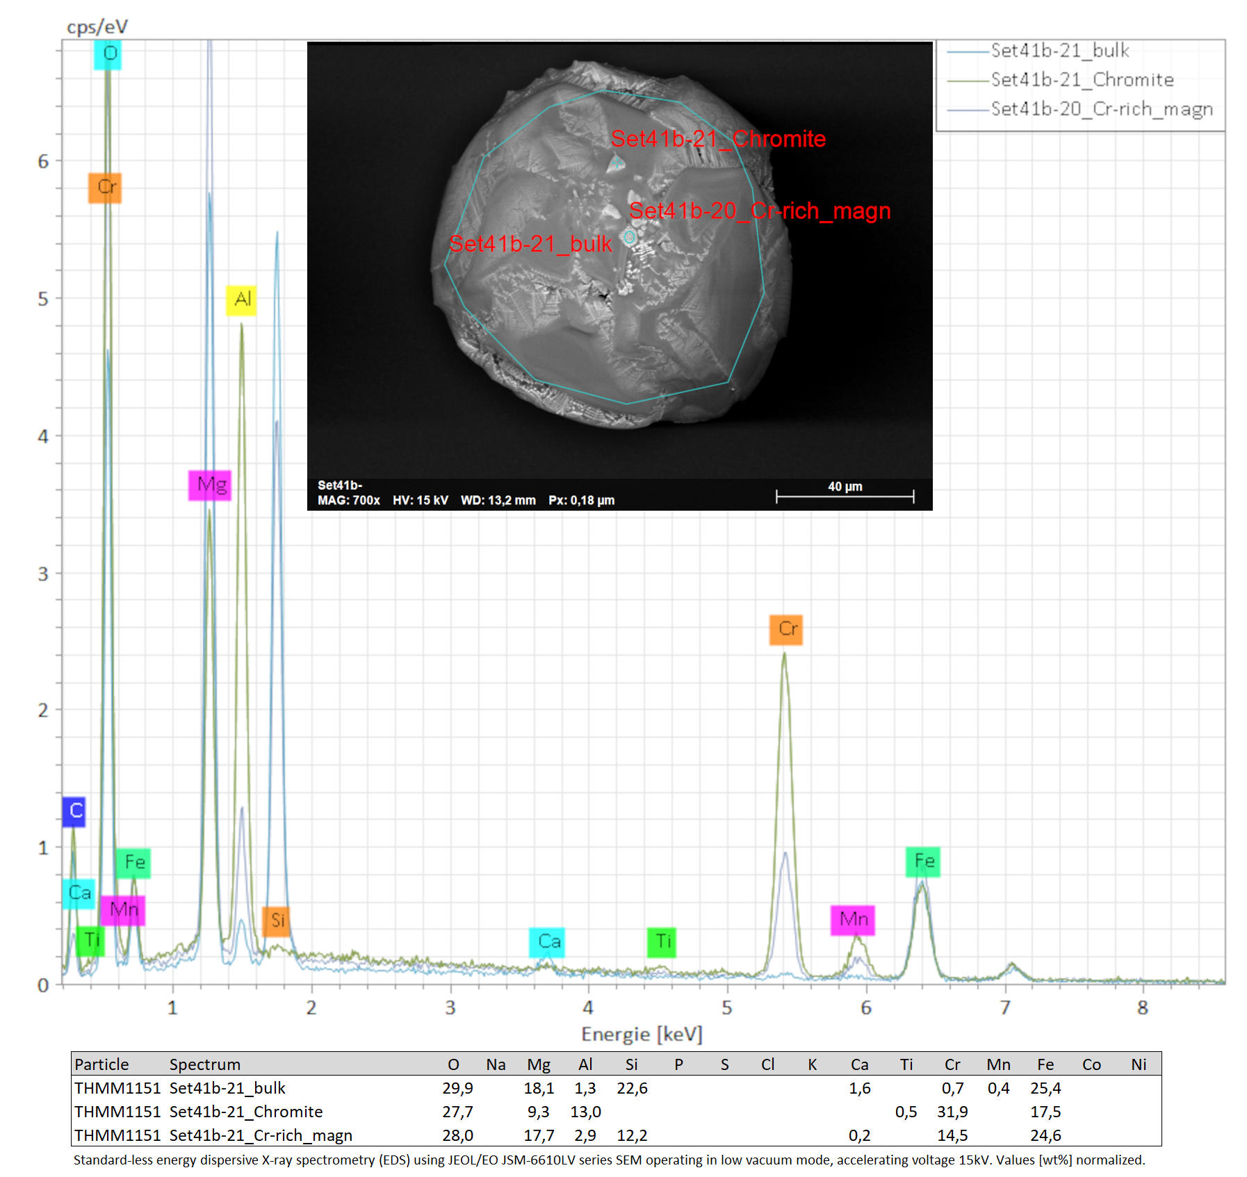The image size is (1247, 1177).
Task: Click the chromite Al value 13,0
Action: point(585,1112)
